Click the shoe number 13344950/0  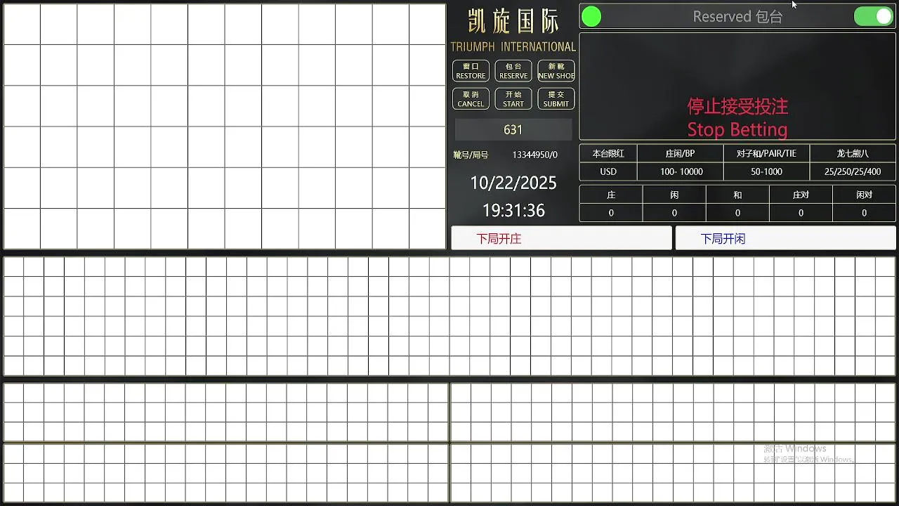[x=534, y=155]
